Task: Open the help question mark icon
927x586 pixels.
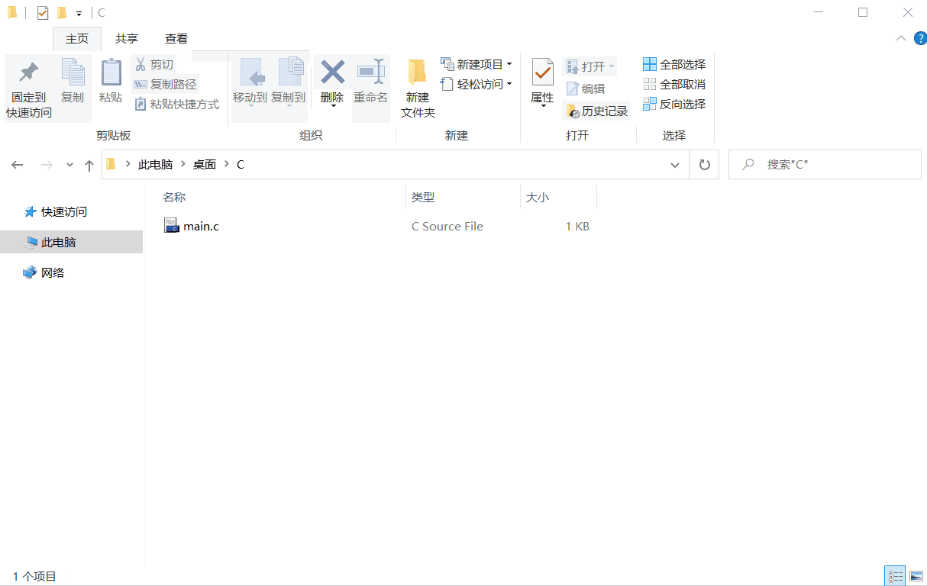Action: (x=919, y=38)
